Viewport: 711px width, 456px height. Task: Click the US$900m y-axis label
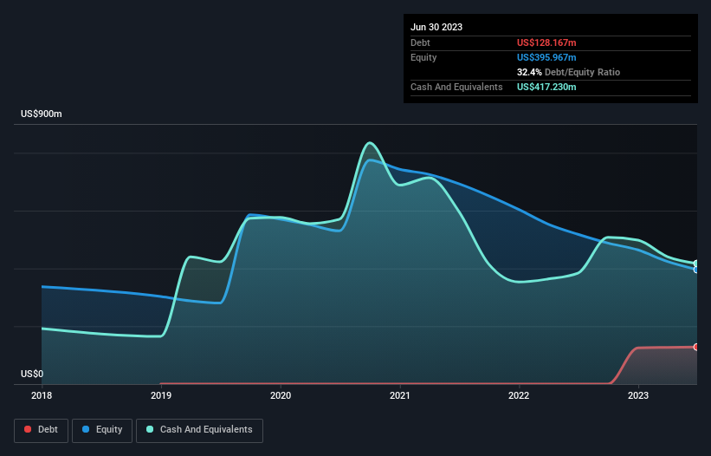[42, 114]
